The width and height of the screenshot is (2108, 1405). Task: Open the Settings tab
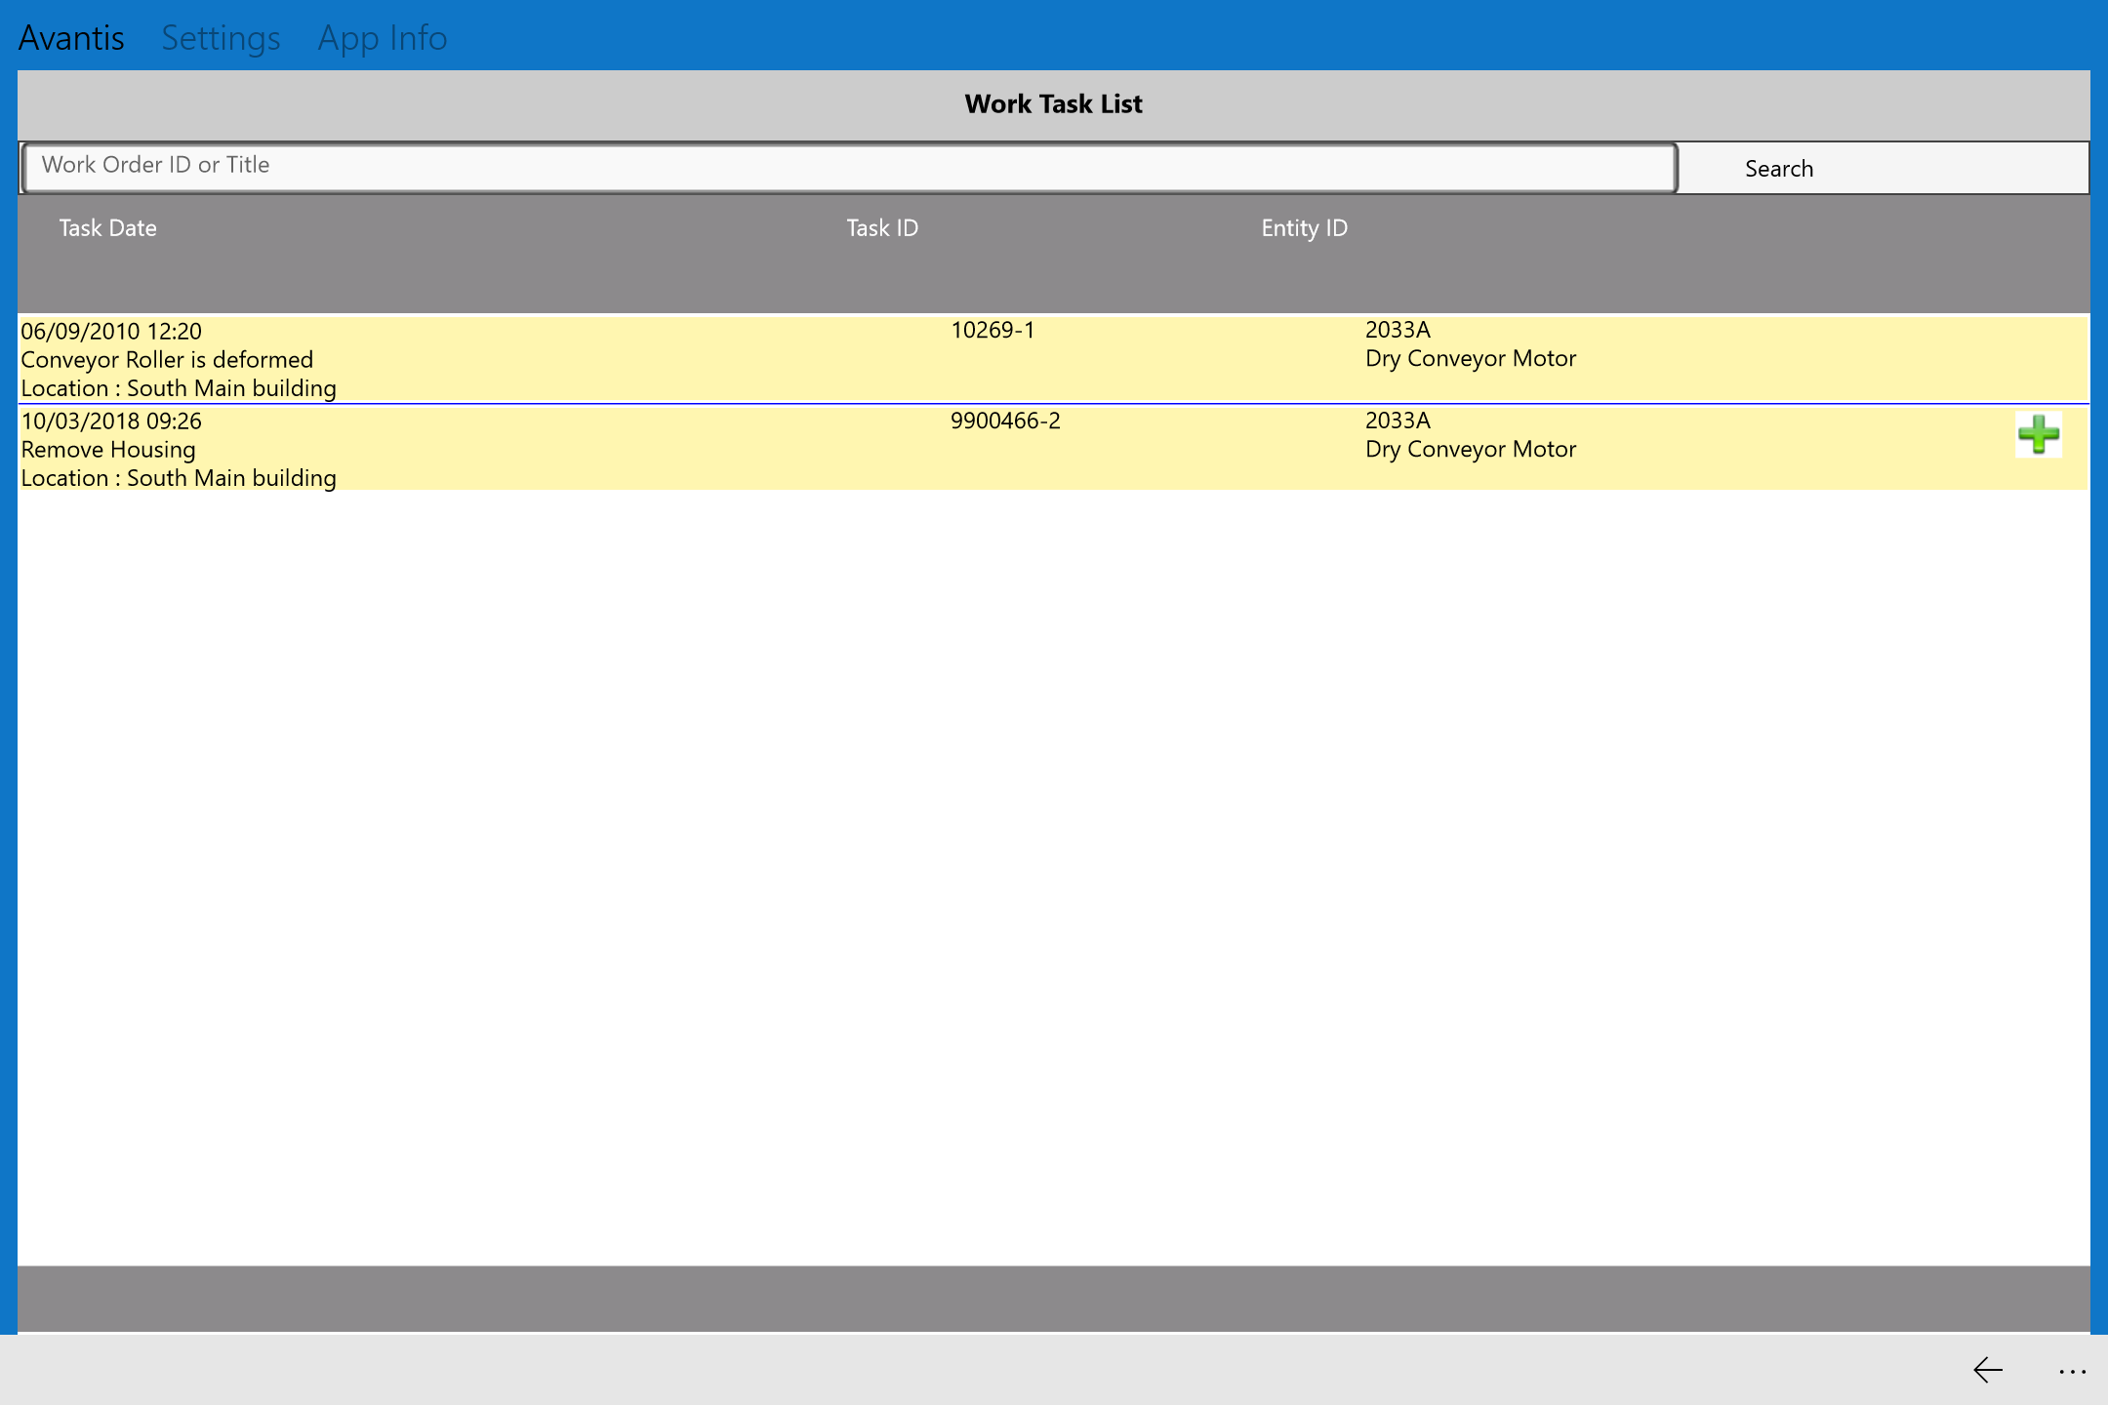click(x=221, y=37)
